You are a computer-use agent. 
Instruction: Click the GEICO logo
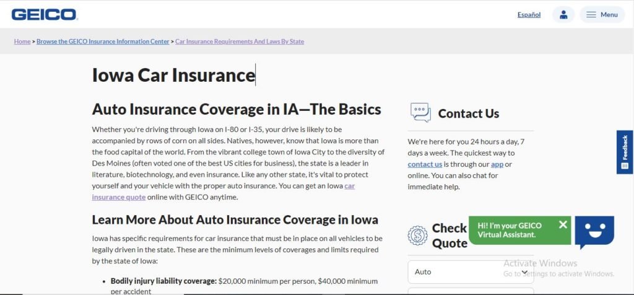tap(45, 15)
